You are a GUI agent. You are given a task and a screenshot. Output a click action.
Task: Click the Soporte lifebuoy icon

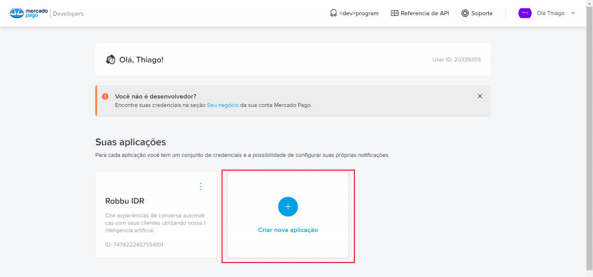(x=465, y=13)
